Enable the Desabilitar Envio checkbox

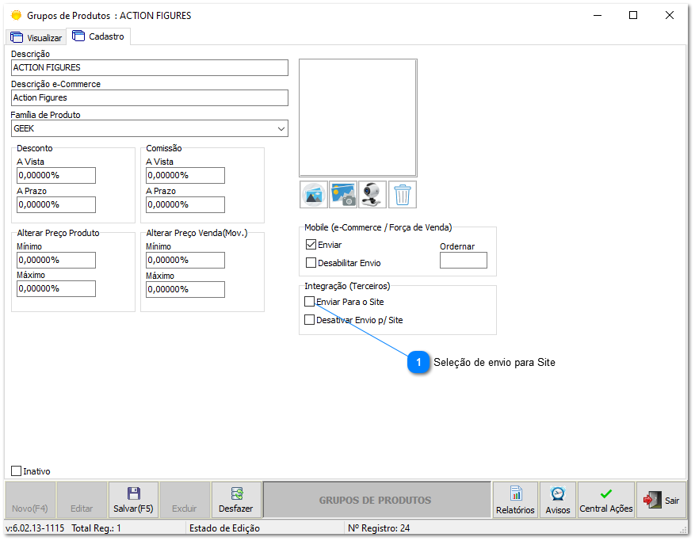[311, 262]
